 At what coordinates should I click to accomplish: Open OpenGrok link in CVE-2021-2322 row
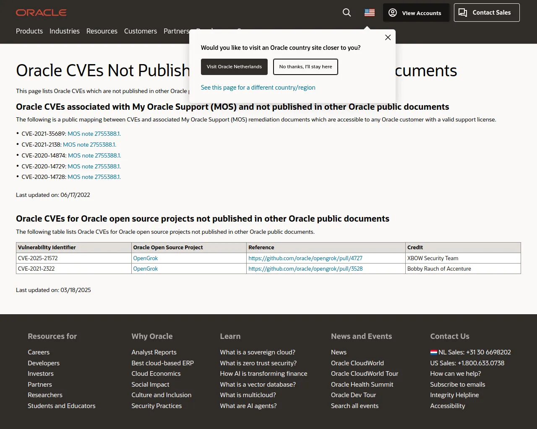(x=146, y=269)
